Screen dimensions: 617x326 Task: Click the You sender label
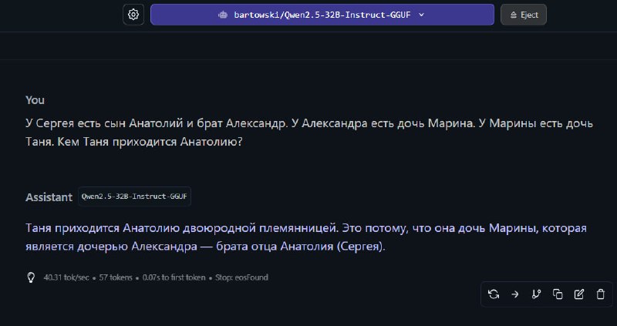[x=35, y=100]
